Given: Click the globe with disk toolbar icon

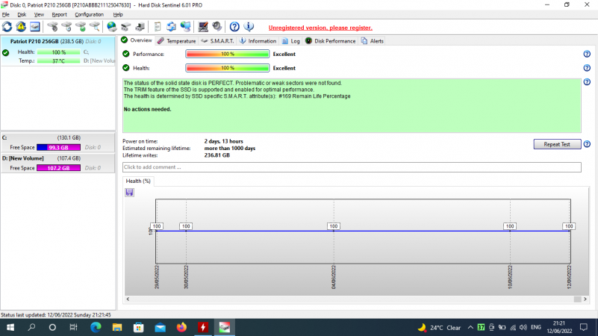Looking at the screenshot, I should pyautogui.click(x=112, y=27).
